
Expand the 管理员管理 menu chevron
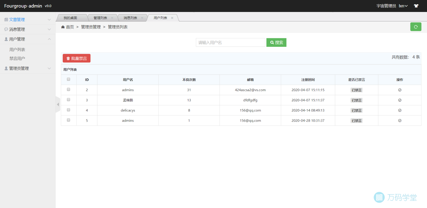(x=49, y=68)
